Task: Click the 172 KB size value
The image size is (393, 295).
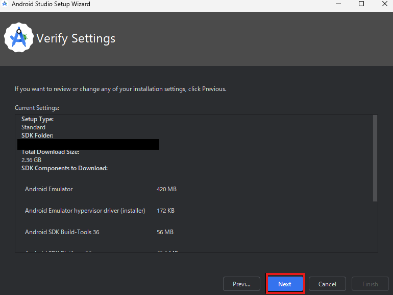Action: (x=166, y=211)
